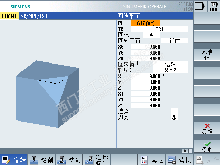Image resolution: width=220 pixels, height=165 pixels.
Task: Click the NC/MPF/123 program path
Action: (x=34, y=16)
